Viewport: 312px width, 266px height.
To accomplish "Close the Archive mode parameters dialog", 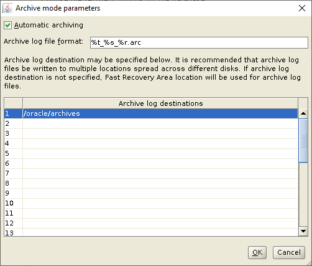I will (x=302, y=8).
